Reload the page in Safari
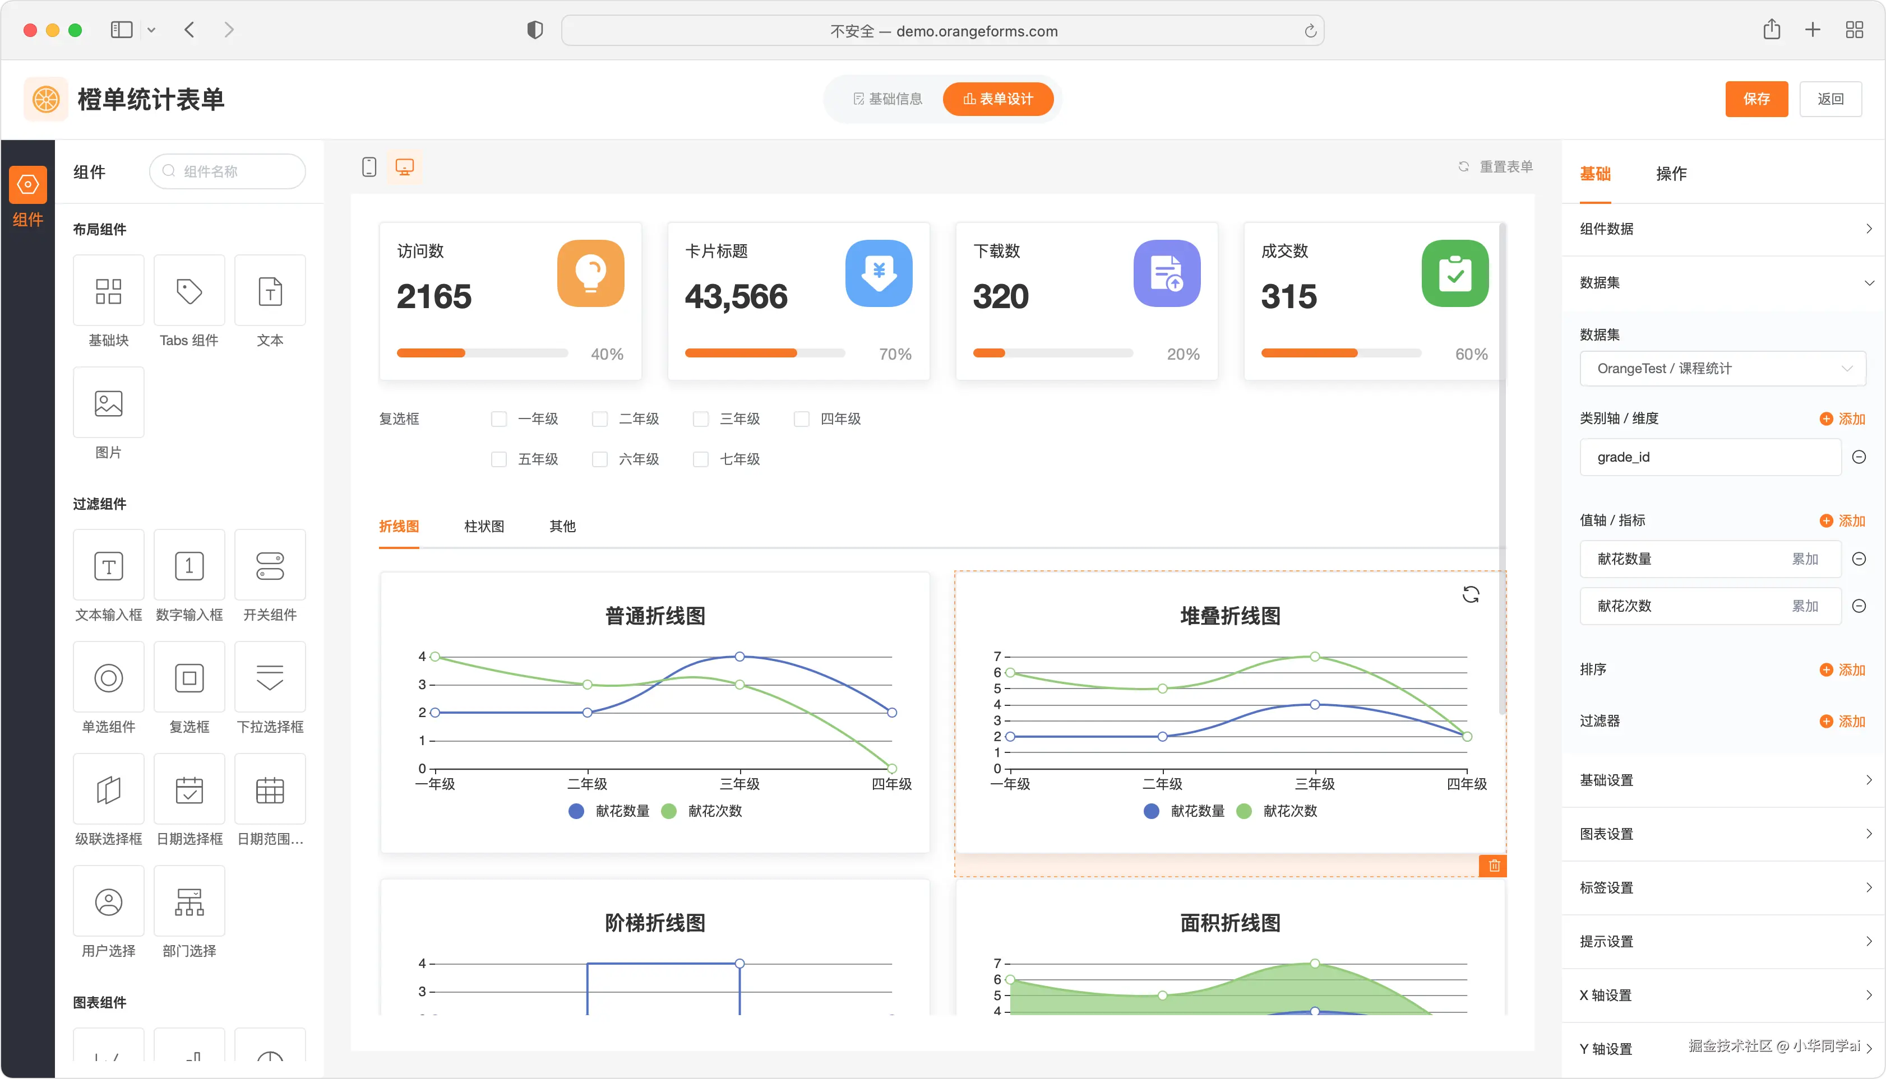 pyautogui.click(x=1310, y=31)
